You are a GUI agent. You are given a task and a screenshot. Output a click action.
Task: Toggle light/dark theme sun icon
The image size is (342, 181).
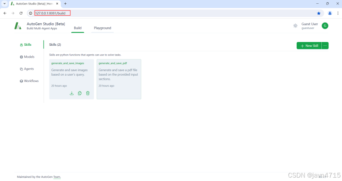tap(295, 26)
